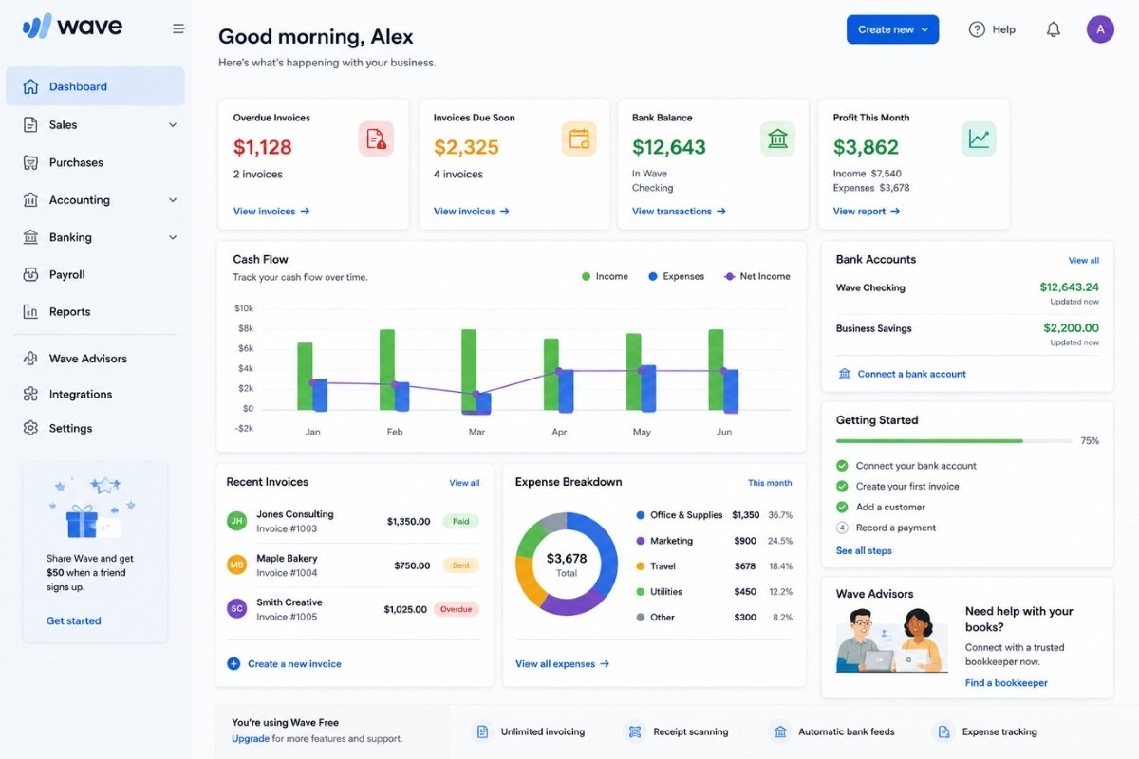Click the Wave logo
Screen dimensions: 1139x759
point(72,26)
